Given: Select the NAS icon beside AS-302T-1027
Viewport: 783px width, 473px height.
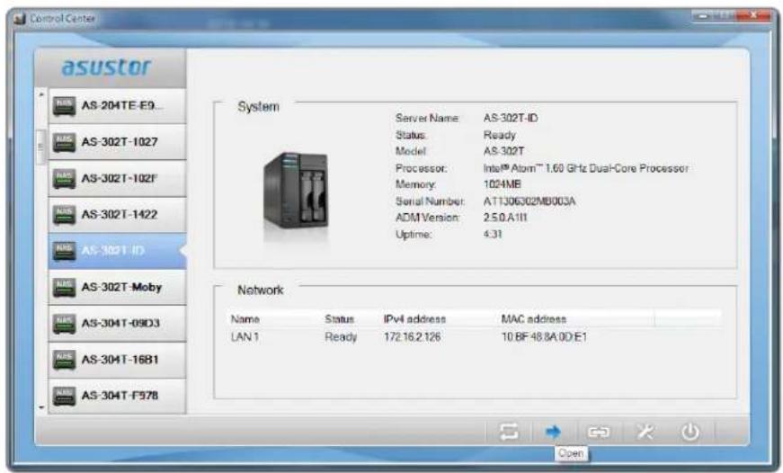Looking at the screenshot, I should pyautogui.click(x=64, y=142).
